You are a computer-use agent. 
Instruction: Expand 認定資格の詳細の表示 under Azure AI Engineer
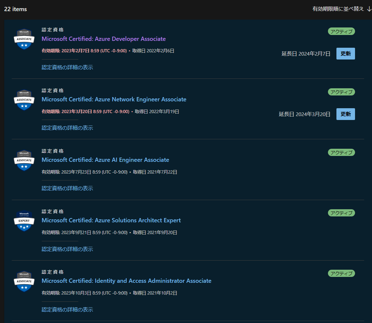(67, 188)
